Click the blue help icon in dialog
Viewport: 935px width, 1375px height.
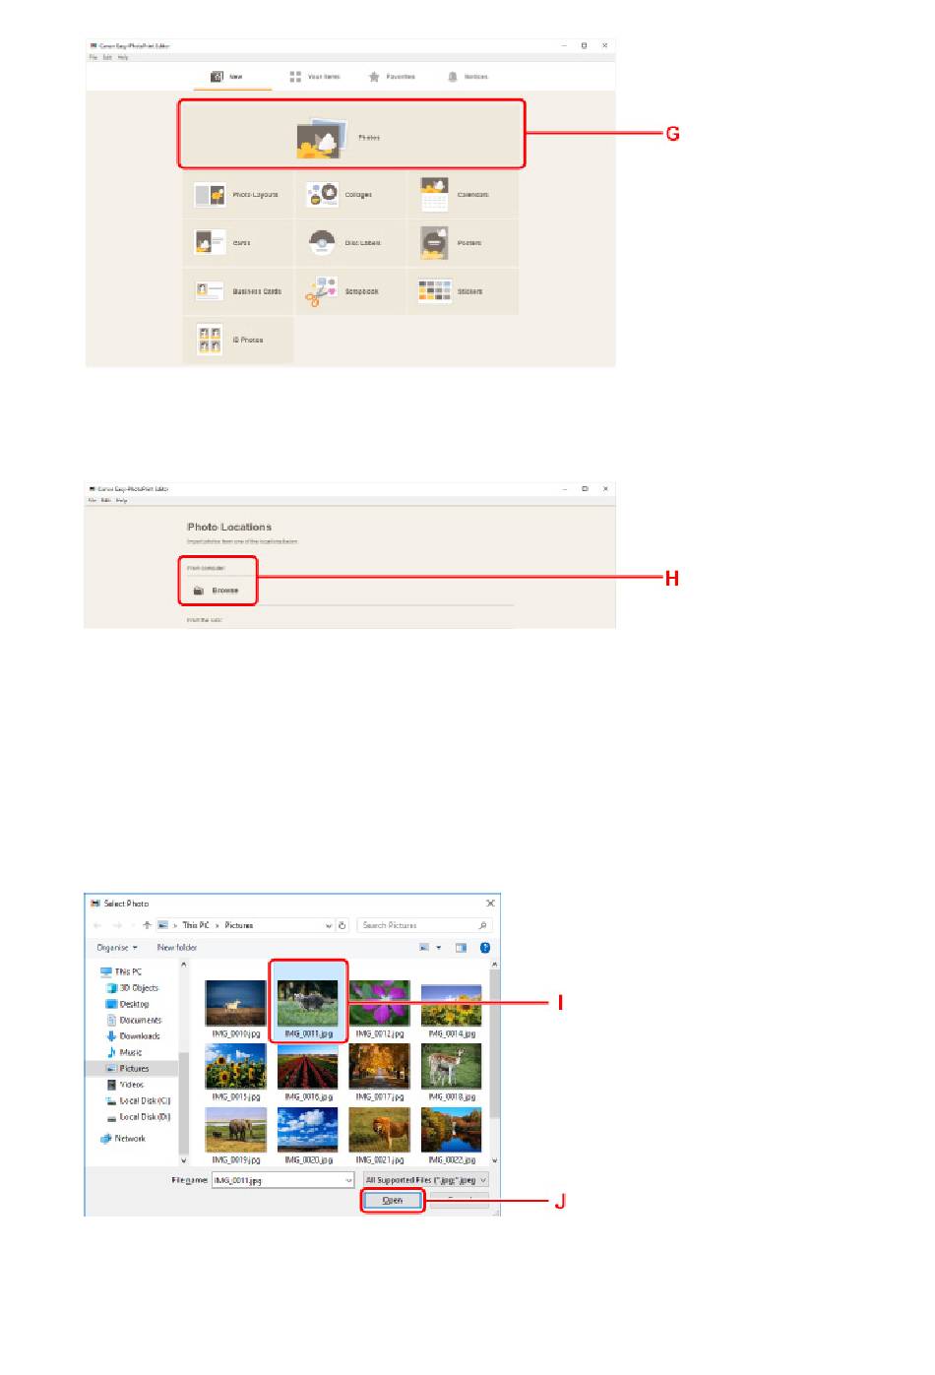[485, 948]
